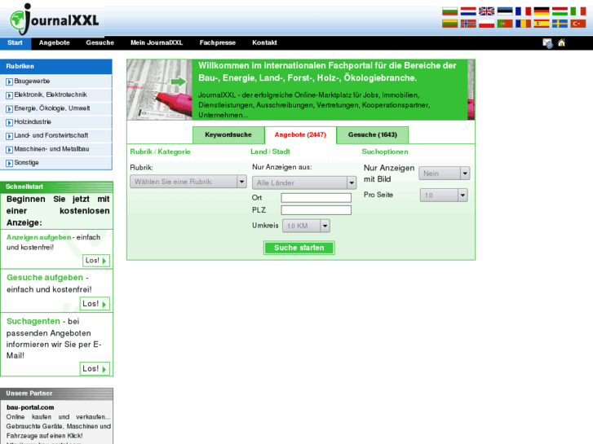Click the Estonian flag
The image size is (593, 444).
point(505,11)
